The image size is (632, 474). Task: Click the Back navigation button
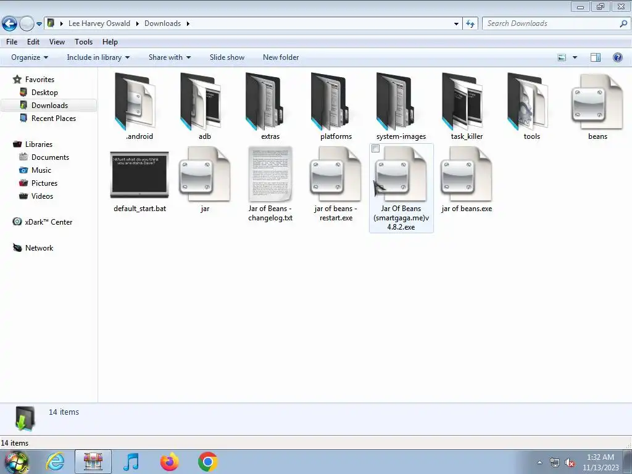coord(9,24)
